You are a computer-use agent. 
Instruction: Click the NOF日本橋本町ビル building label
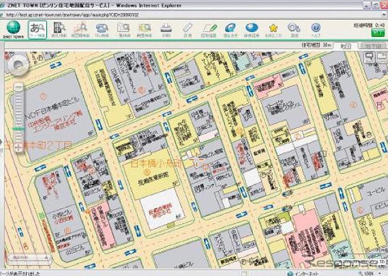coord(53,109)
